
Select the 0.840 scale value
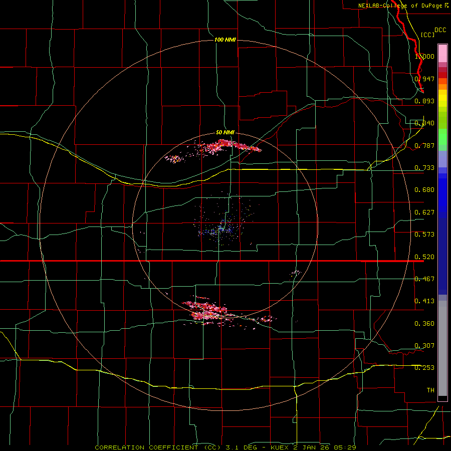[424, 123]
